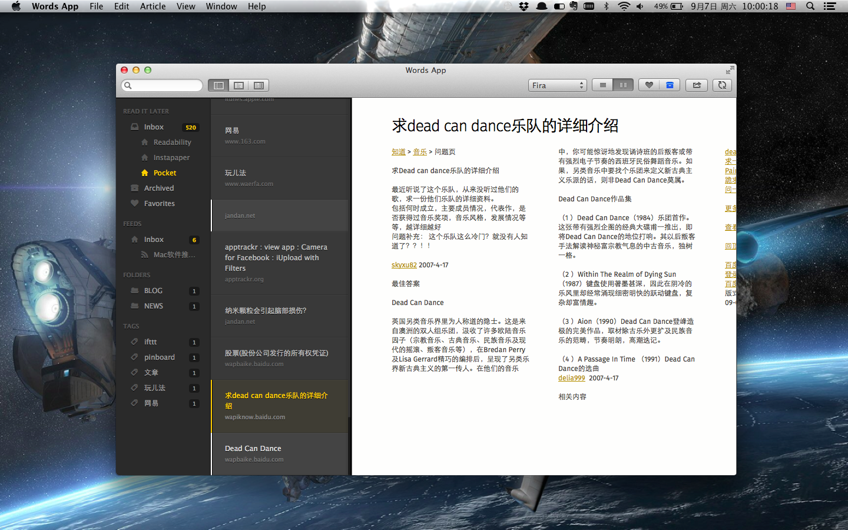Click the Wi-Fi menu bar icon

(624, 6)
